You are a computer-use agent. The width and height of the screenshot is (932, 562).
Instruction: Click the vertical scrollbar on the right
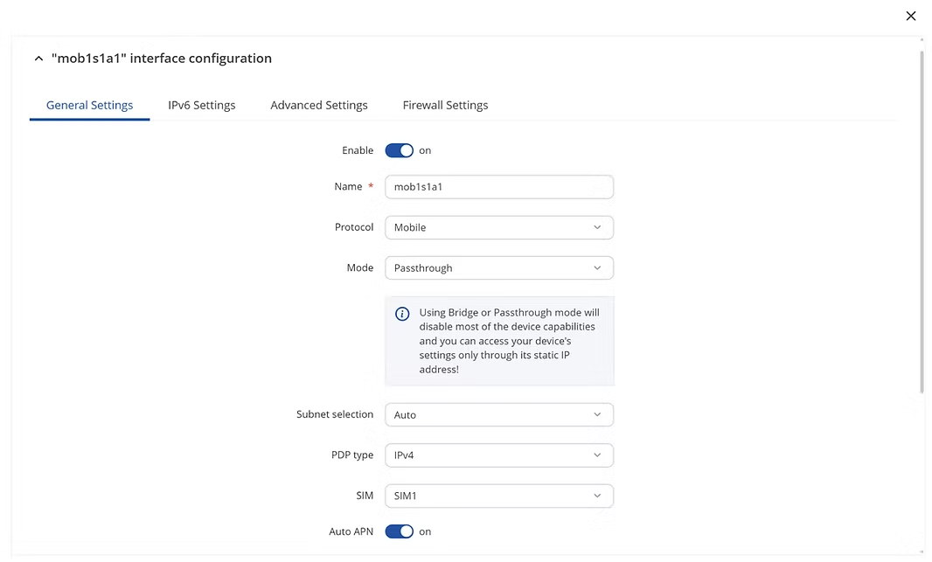[922, 219]
